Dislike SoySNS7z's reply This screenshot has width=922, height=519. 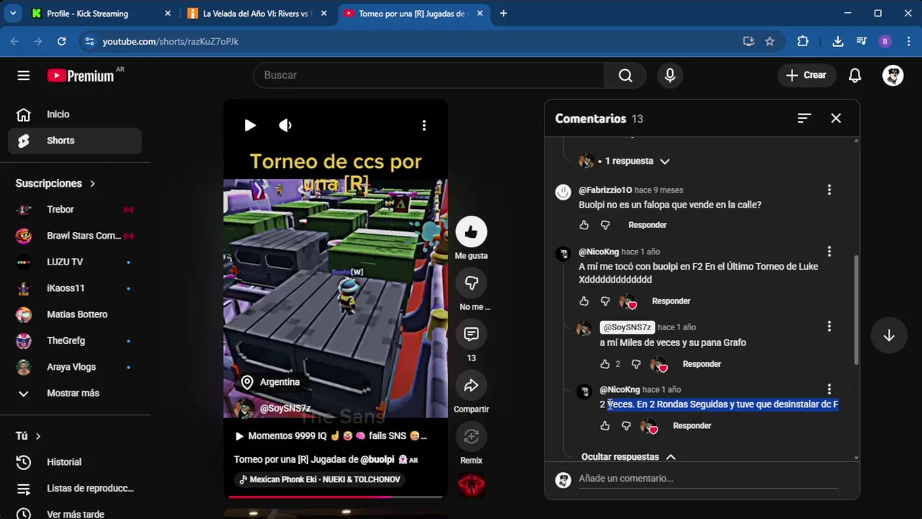pyautogui.click(x=636, y=364)
